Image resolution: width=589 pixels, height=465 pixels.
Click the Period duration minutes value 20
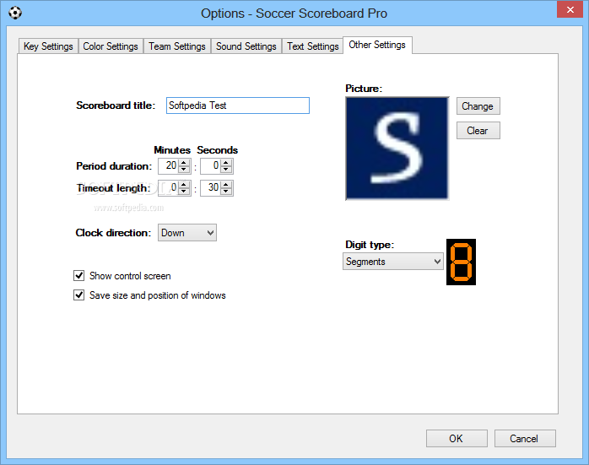[x=171, y=165]
